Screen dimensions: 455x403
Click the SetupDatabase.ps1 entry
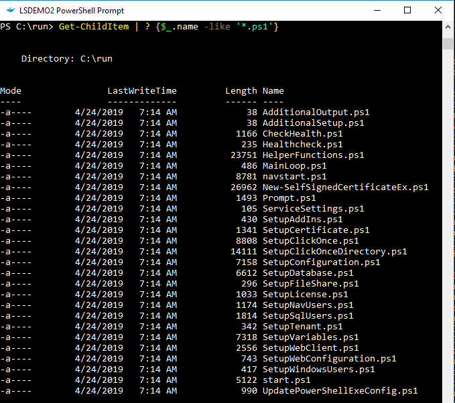point(308,273)
